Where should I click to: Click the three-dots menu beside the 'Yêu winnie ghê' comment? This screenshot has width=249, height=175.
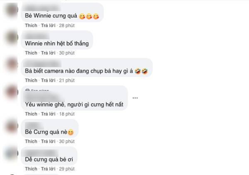(135, 98)
